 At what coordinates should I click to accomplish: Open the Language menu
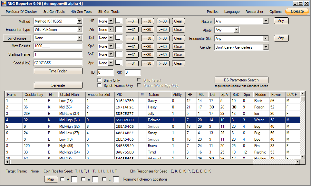point(232,12)
